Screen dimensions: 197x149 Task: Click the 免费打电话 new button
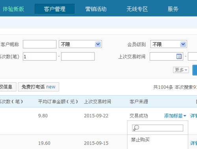click(x=39, y=87)
